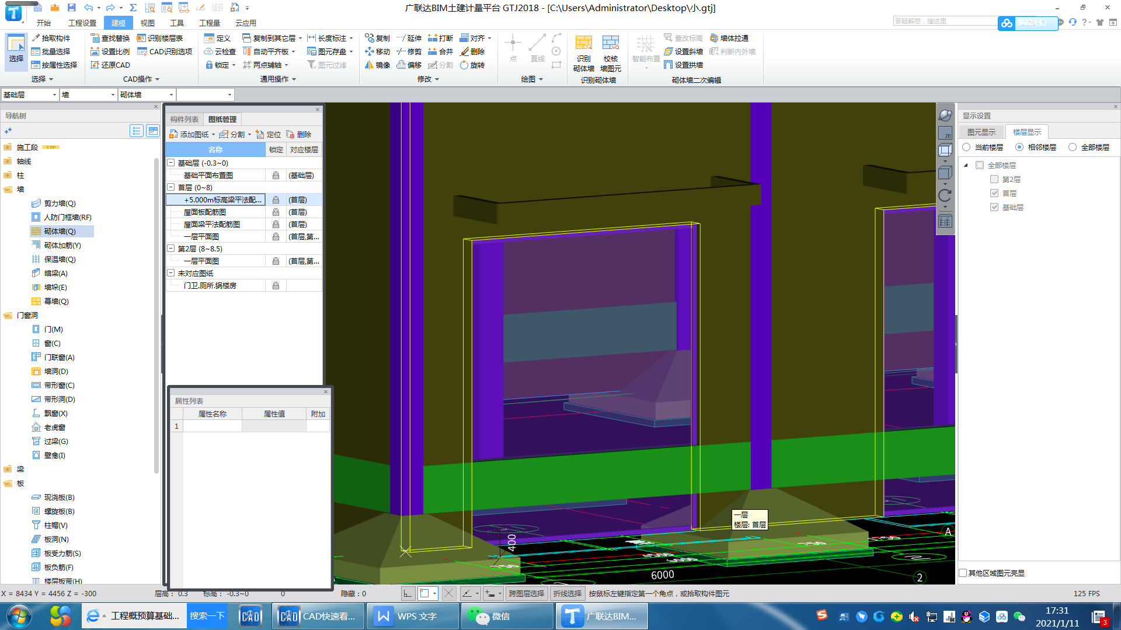Screen dimensions: 1121x630
Task: Click the orbit sphere icon in viewport toolbar
Action: pos(945,116)
